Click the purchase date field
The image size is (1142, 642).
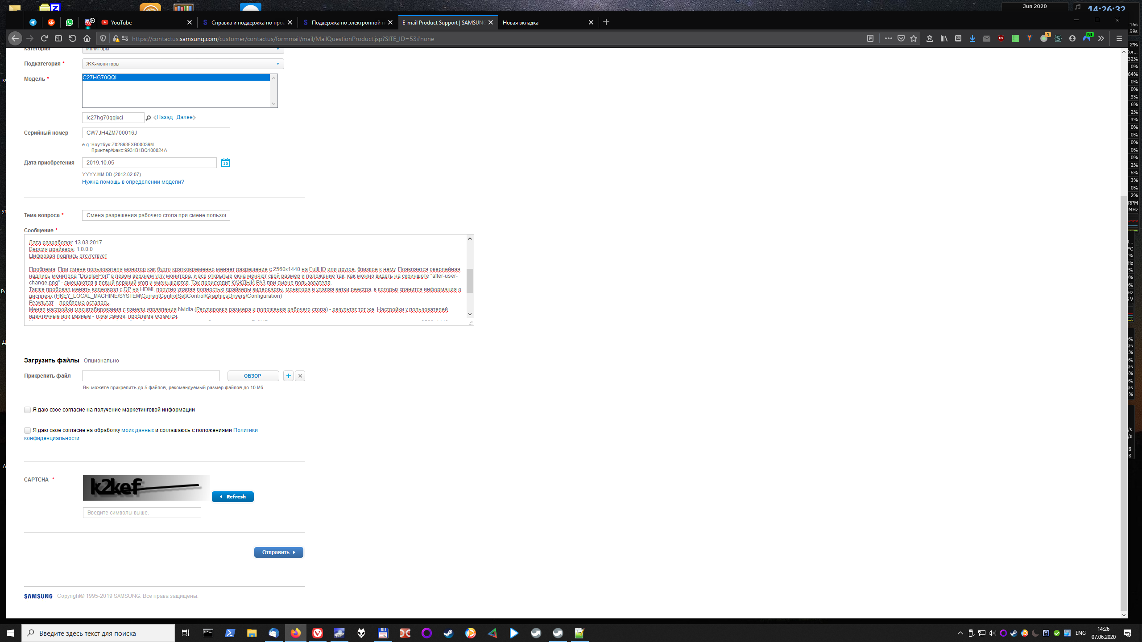click(x=149, y=163)
